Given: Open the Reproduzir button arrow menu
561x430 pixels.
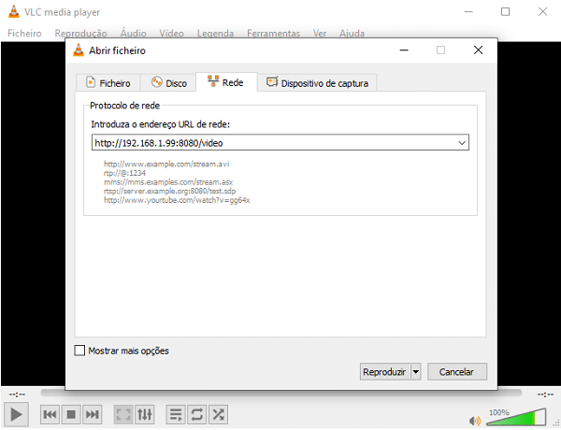Looking at the screenshot, I should tap(416, 372).
